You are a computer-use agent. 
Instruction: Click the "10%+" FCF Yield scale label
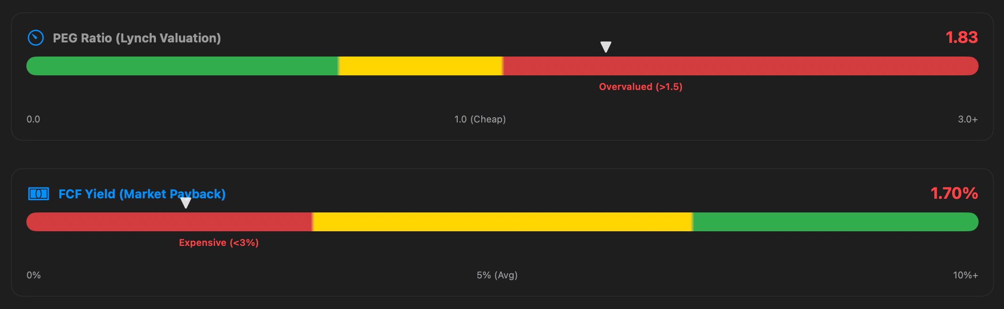click(965, 275)
